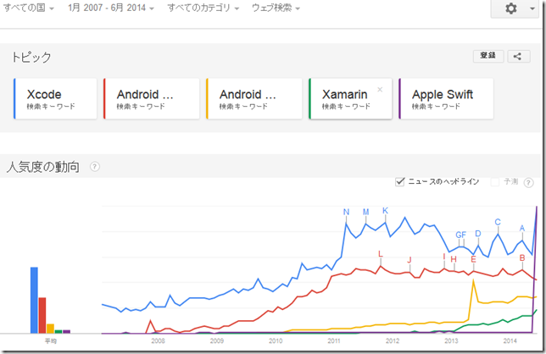Open the settings gear icon
The width and height of the screenshot is (546, 354).
[x=511, y=8]
